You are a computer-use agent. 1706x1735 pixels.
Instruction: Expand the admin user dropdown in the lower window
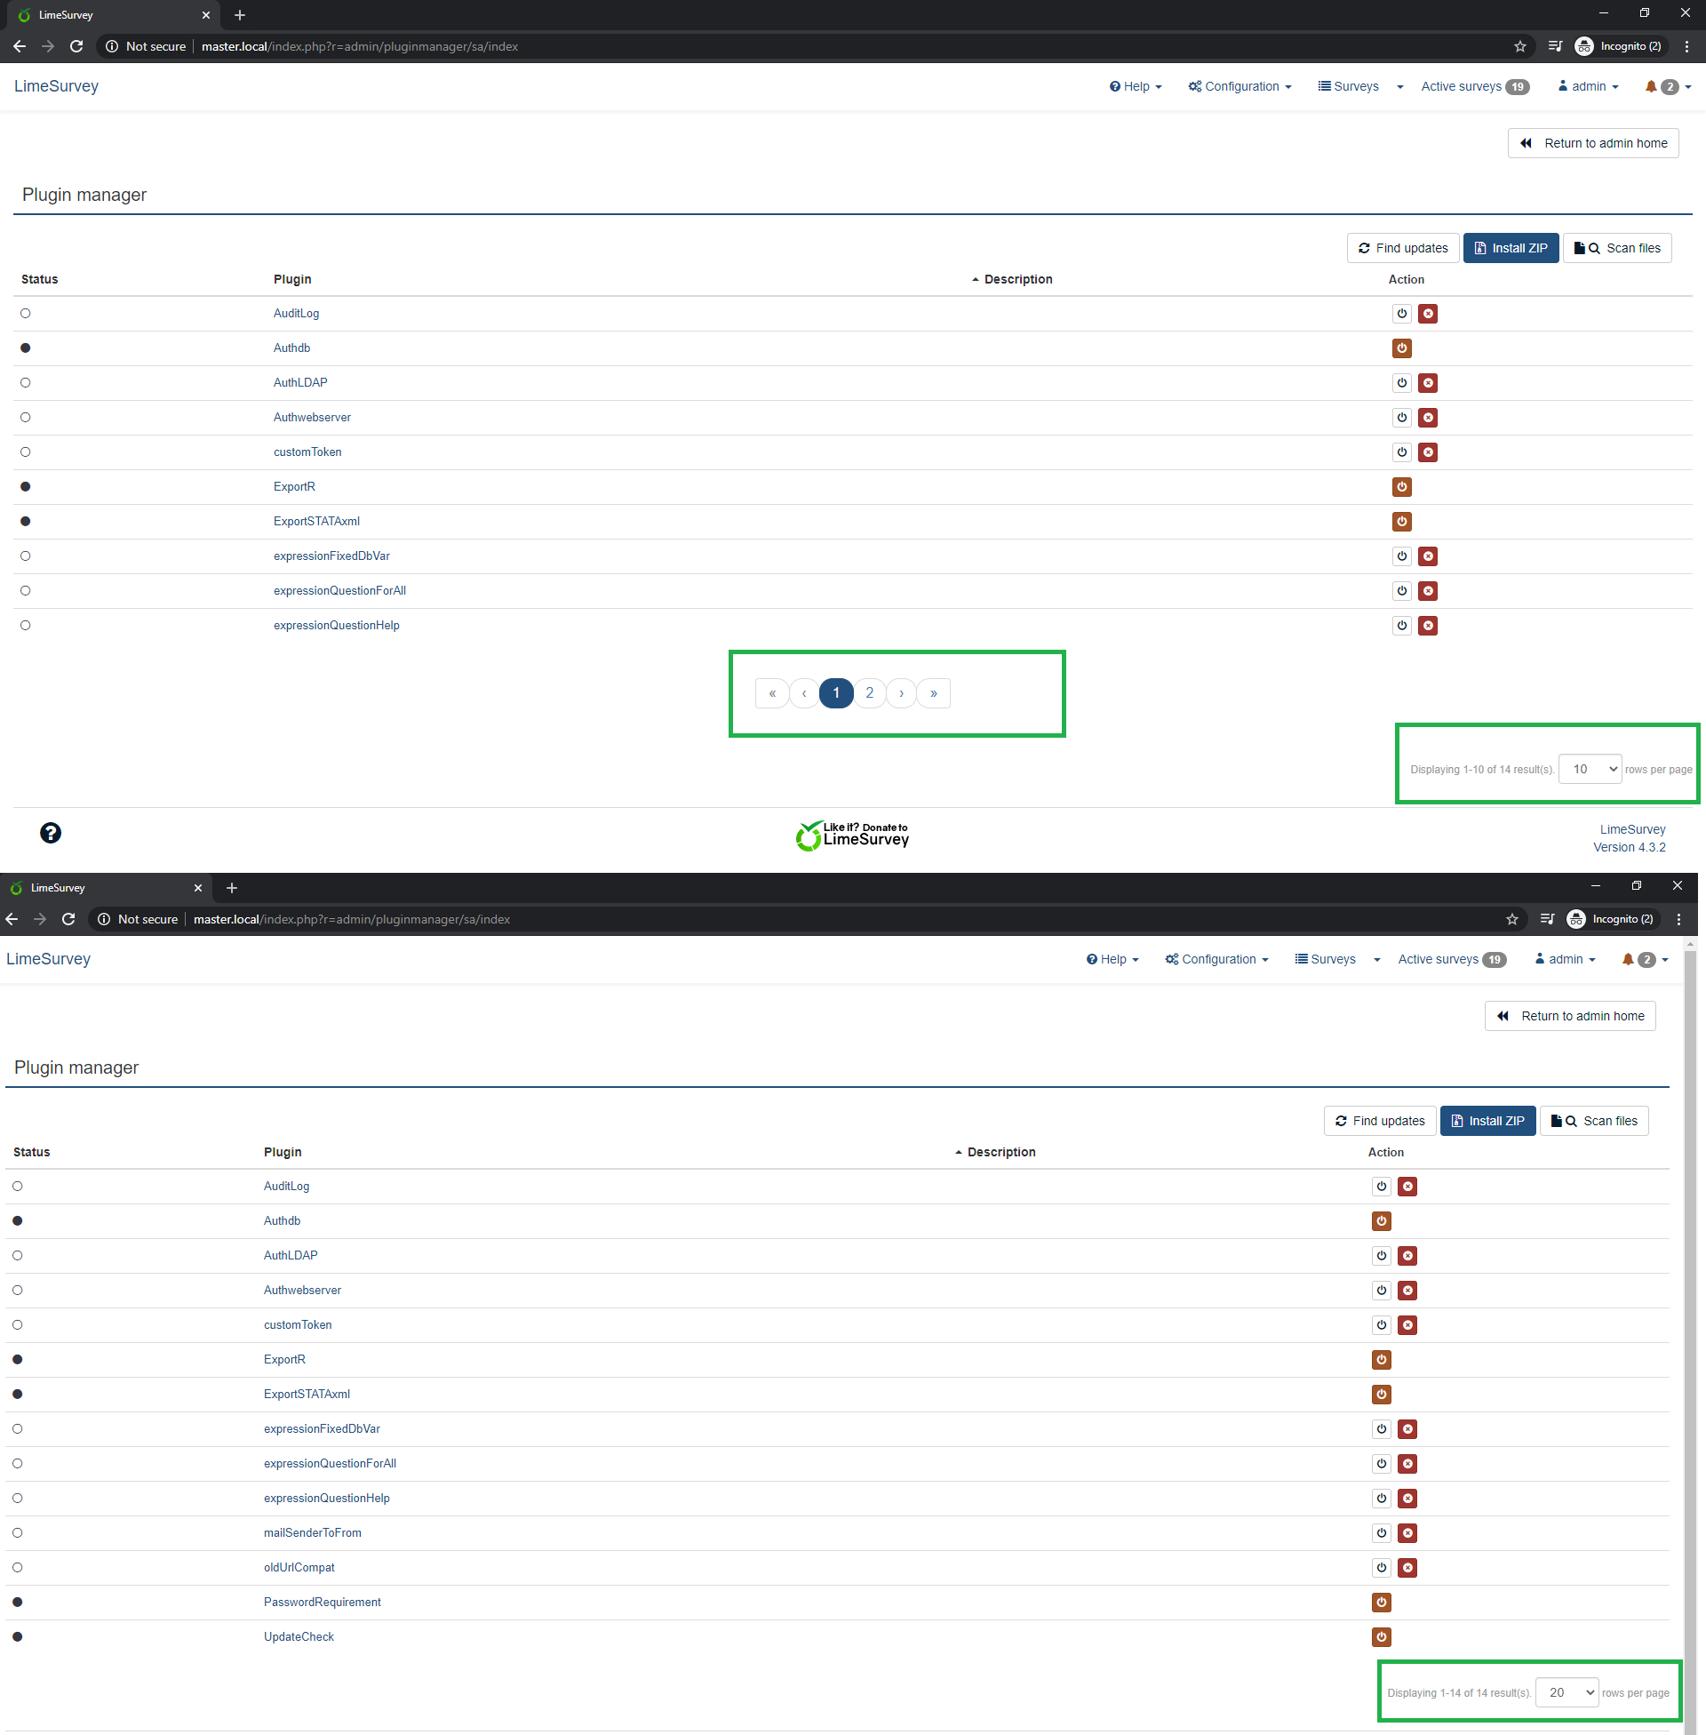[x=1565, y=959]
